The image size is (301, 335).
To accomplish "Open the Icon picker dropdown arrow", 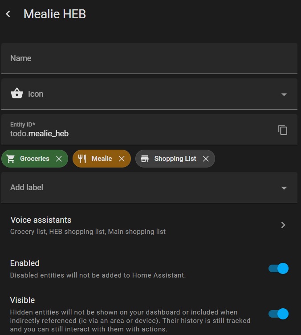I will 284,94.
